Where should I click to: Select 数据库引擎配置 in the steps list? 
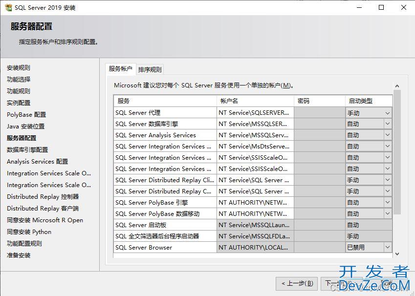point(27,150)
